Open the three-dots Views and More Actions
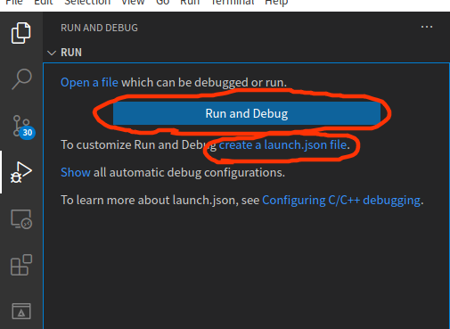 [x=427, y=27]
